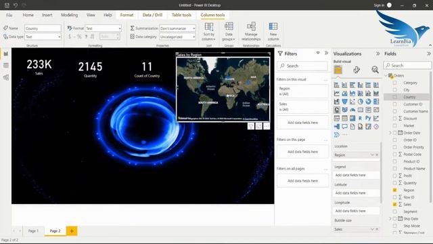Viewport: 433px width, 244px height.
Task: Toggle the eye icon in Filters header
Action: point(318,53)
